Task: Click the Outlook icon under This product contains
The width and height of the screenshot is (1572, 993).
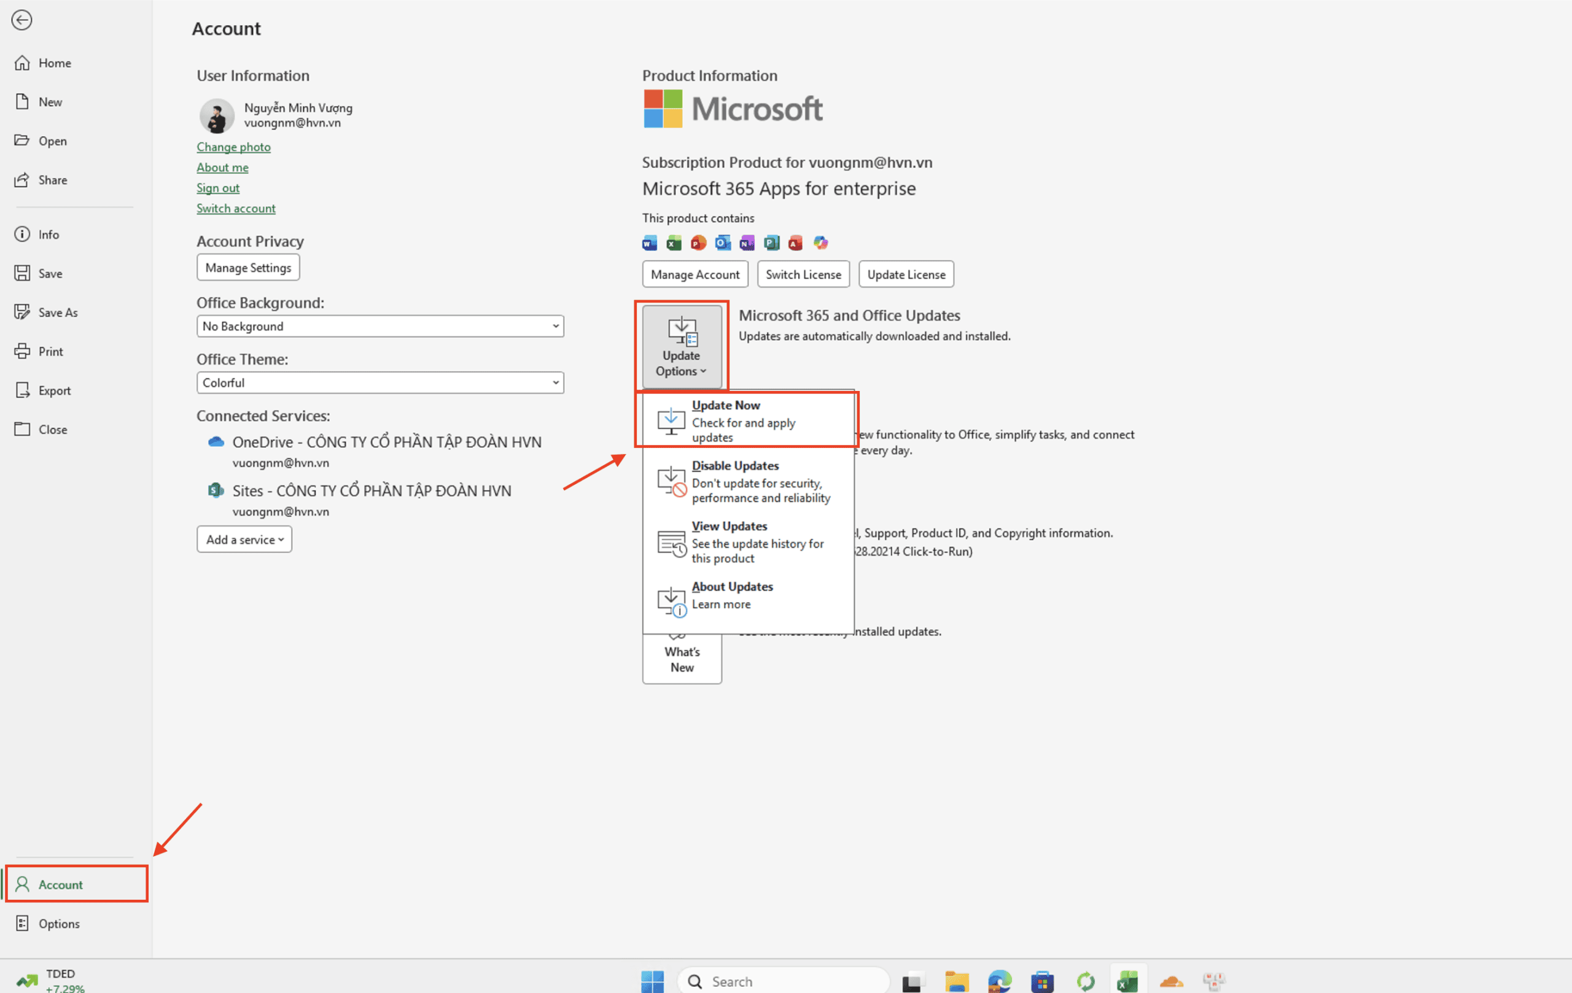Action: [723, 244]
